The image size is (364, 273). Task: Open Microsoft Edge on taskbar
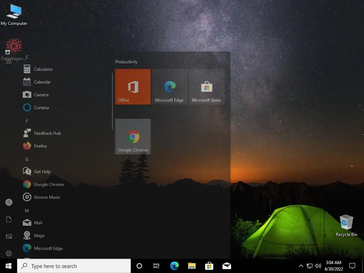pos(174,266)
